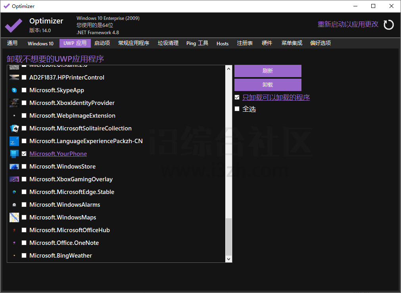This screenshot has width=401, height=293.
Task: Select the Microsoft.YourPhone list entry text
Action: click(58, 154)
